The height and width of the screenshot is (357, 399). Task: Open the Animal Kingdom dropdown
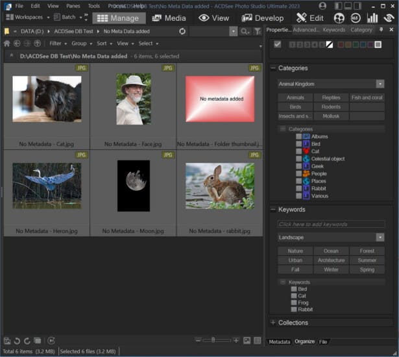[380, 84]
